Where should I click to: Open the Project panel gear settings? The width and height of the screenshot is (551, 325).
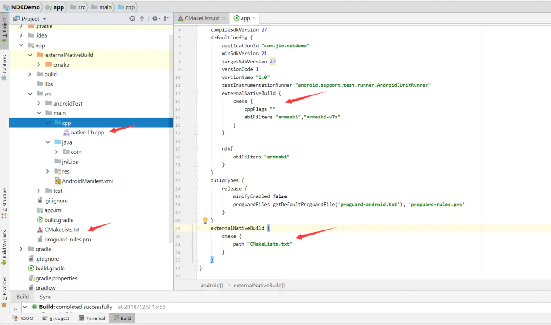click(155, 18)
